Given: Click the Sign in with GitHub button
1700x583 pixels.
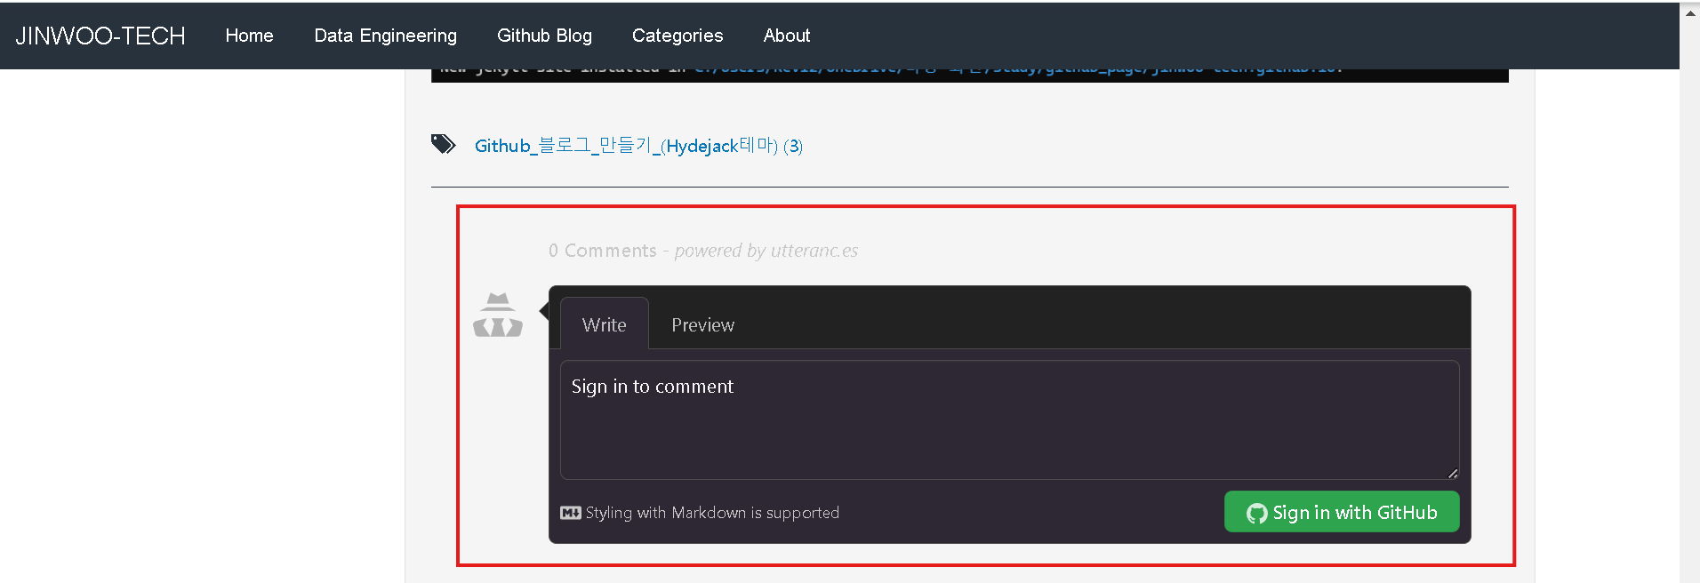Looking at the screenshot, I should click(1342, 512).
